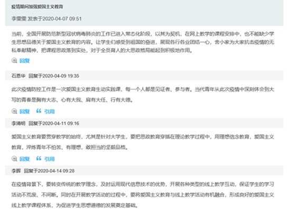
Task: Click quote mark icon under 李清明's comment
Action: 39,158
